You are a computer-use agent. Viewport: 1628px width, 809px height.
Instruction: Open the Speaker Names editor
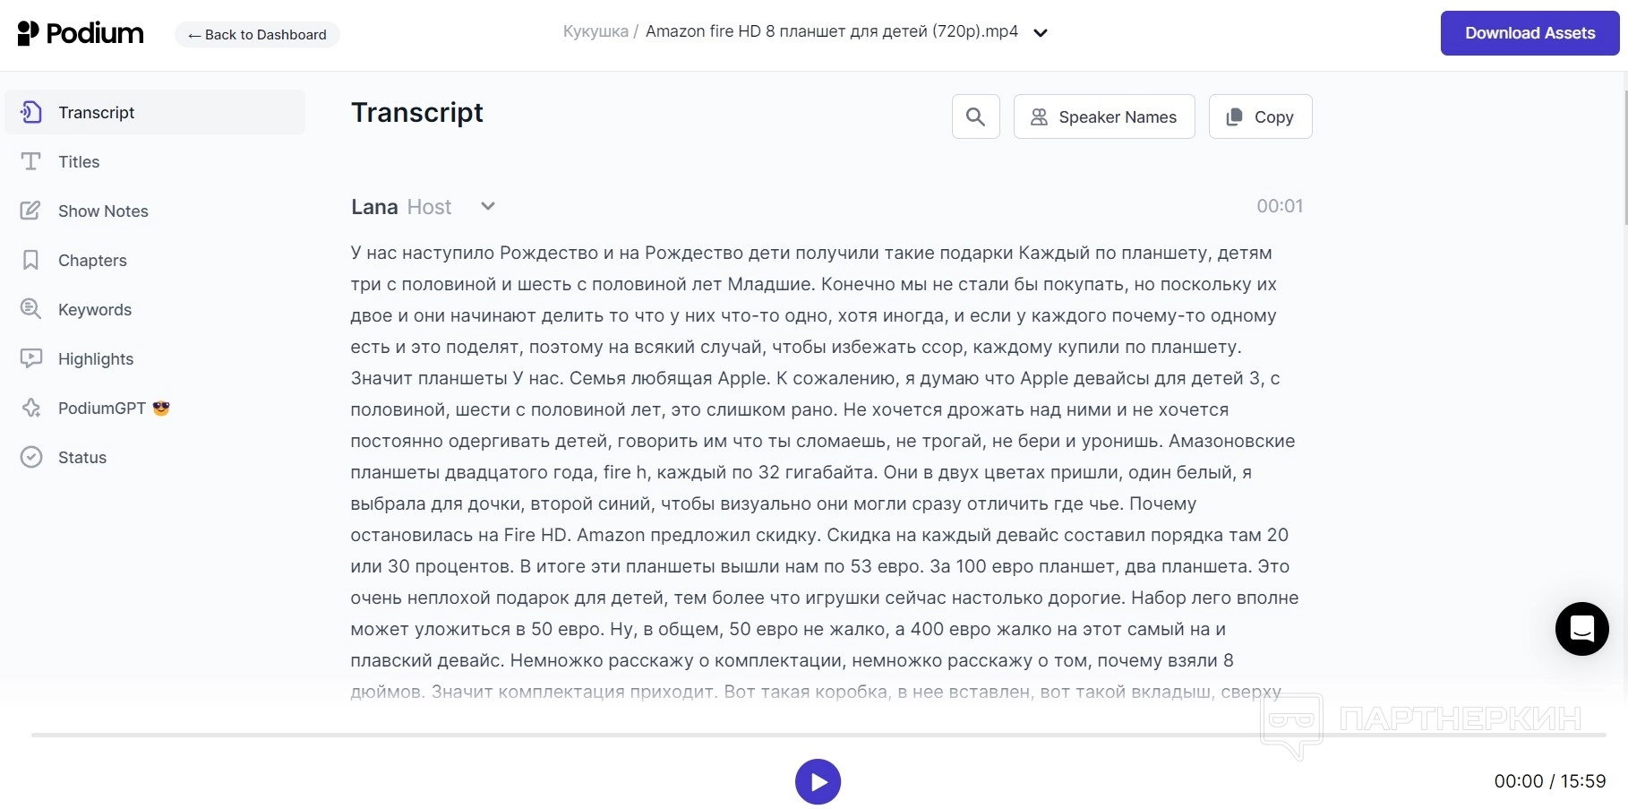[x=1103, y=116]
